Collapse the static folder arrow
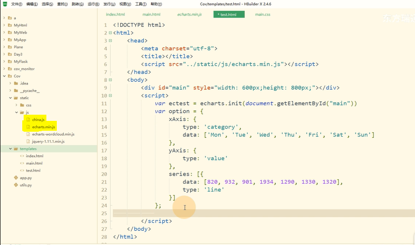Screen dimensions: 415x245 click(10, 98)
